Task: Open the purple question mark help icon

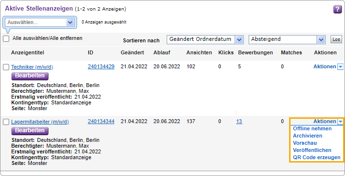Action: pos(337,10)
